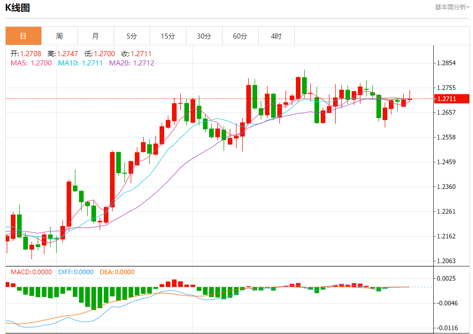Viewport: 473px width, 334px height.
Task: Click the closing price 收: 1.2711
Action: pos(136,54)
